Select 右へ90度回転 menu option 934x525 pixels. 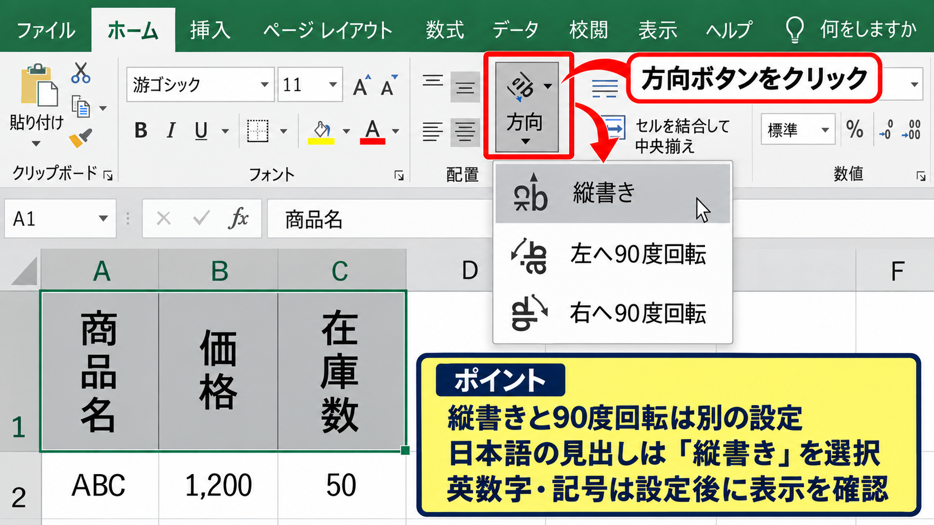click(x=613, y=313)
